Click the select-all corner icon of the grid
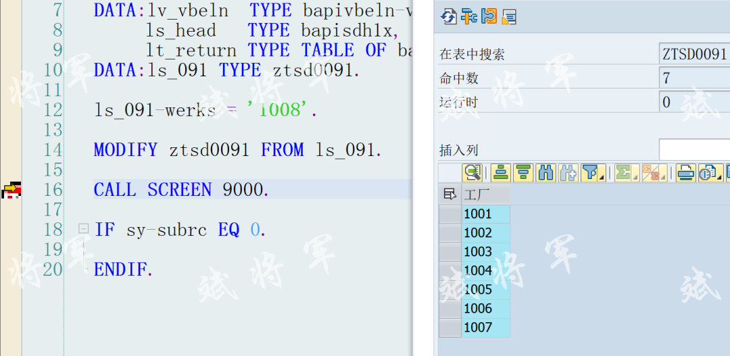The width and height of the screenshot is (730, 356). click(449, 195)
